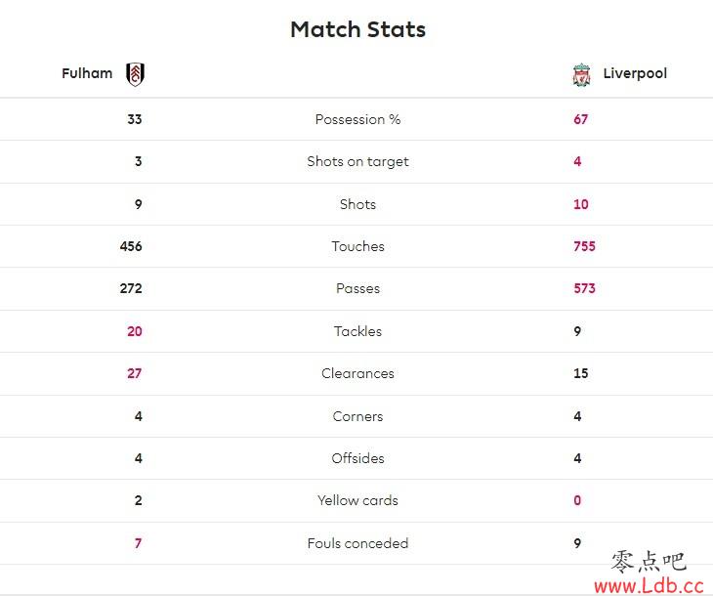Image resolution: width=713 pixels, height=596 pixels.
Task: Click Fulham's 20 tackles value
Action: pos(135,331)
